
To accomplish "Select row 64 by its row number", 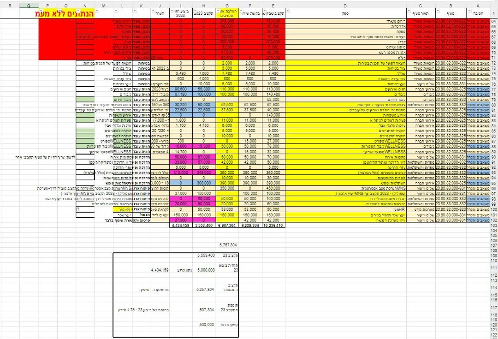I will [x=493, y=22].
